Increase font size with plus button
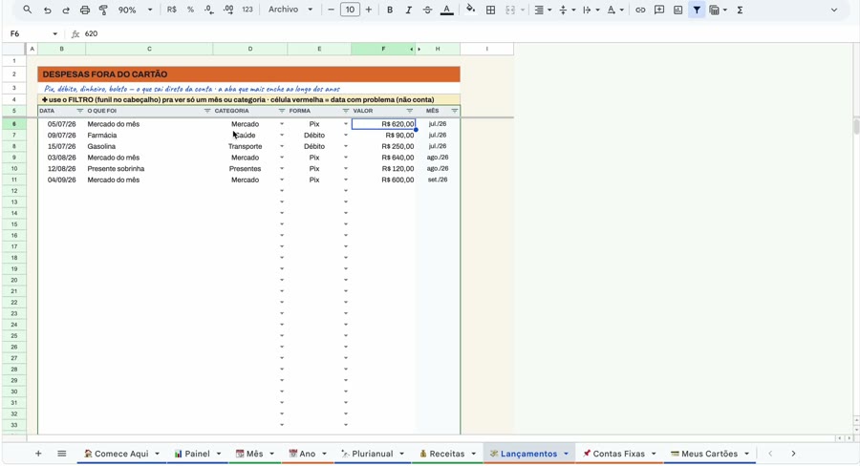Image resolution: width=860 pixels, height=466 pixels. pyautogui.click(x=369, y=10)
